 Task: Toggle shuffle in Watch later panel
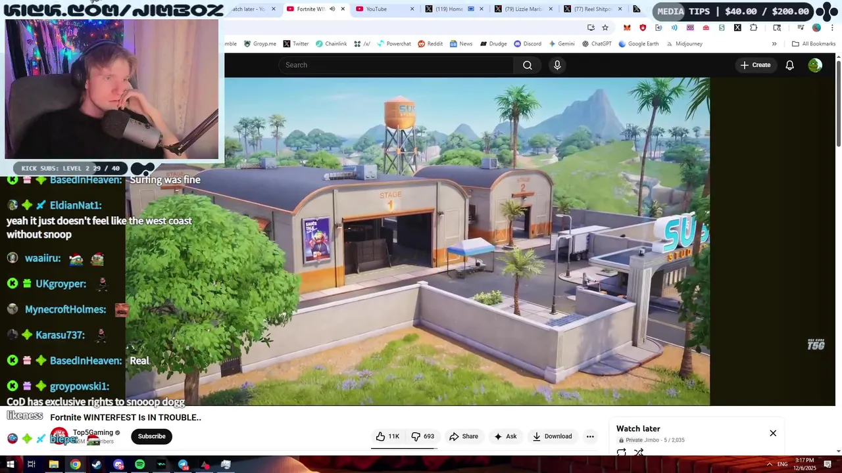(639, 452)
